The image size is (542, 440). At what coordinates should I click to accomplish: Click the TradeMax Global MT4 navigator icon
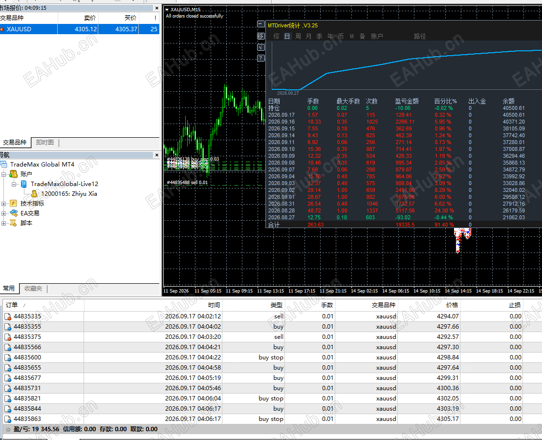[x=4, y=165]
